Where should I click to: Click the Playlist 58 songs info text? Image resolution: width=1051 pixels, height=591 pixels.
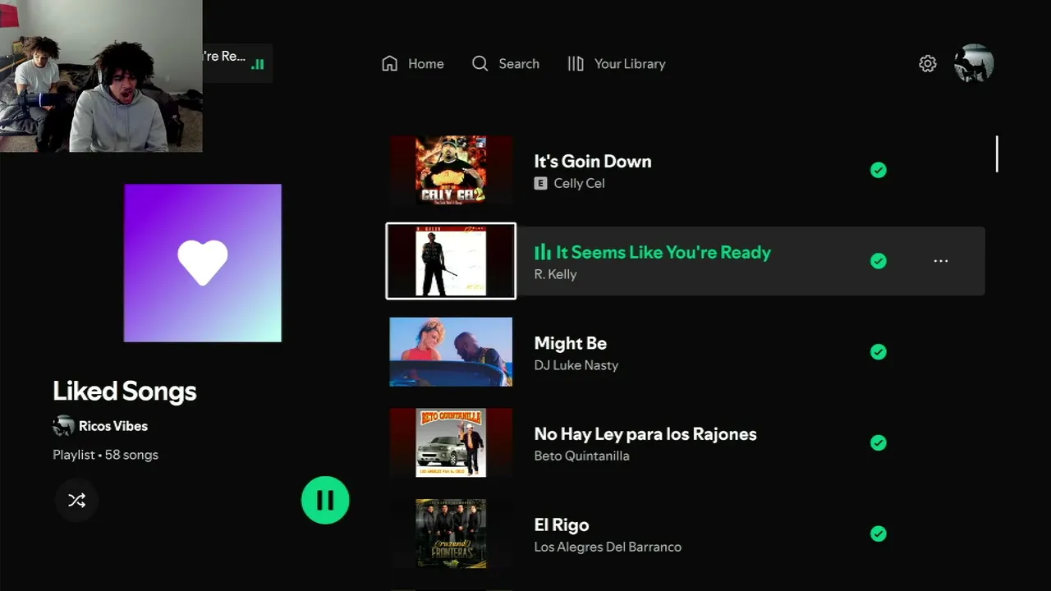106,455
